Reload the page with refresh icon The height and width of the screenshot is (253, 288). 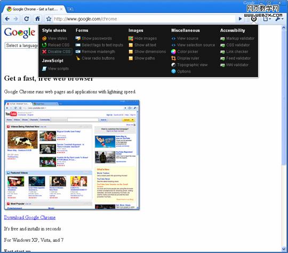tap(27, 19)
